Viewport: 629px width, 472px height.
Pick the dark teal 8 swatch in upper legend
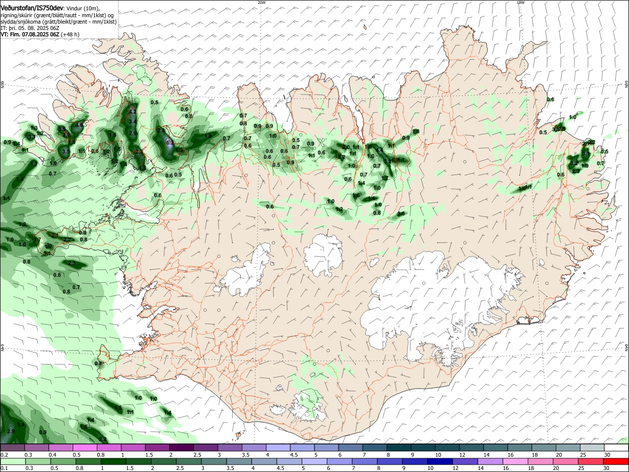tap(399, 448)
